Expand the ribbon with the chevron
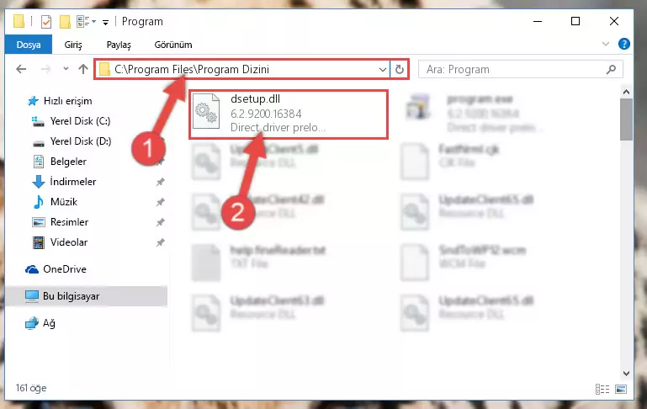The image size is (647, 409). tap(605, 44)
